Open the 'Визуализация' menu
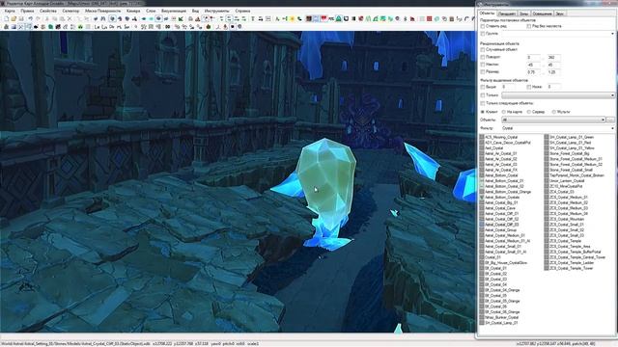The image size is (618, 347). click(174, 11)
